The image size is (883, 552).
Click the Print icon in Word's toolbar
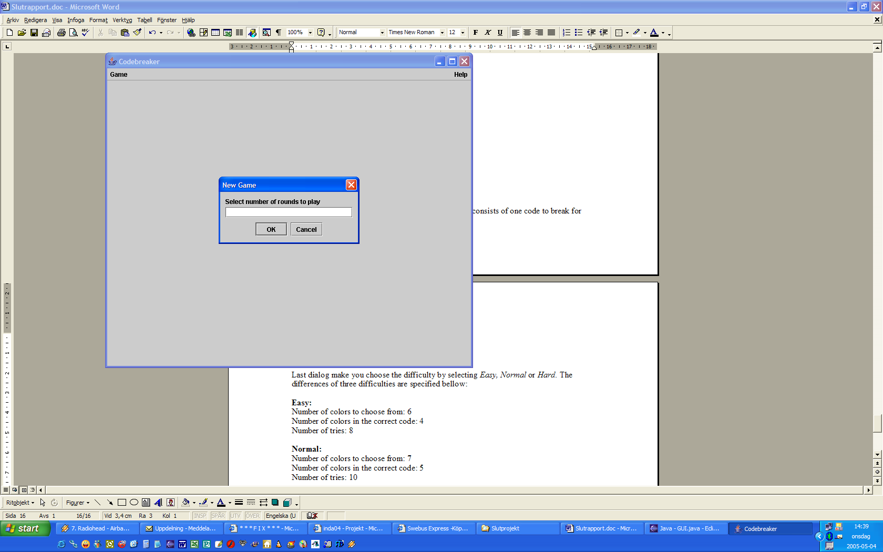click(61, 33)
